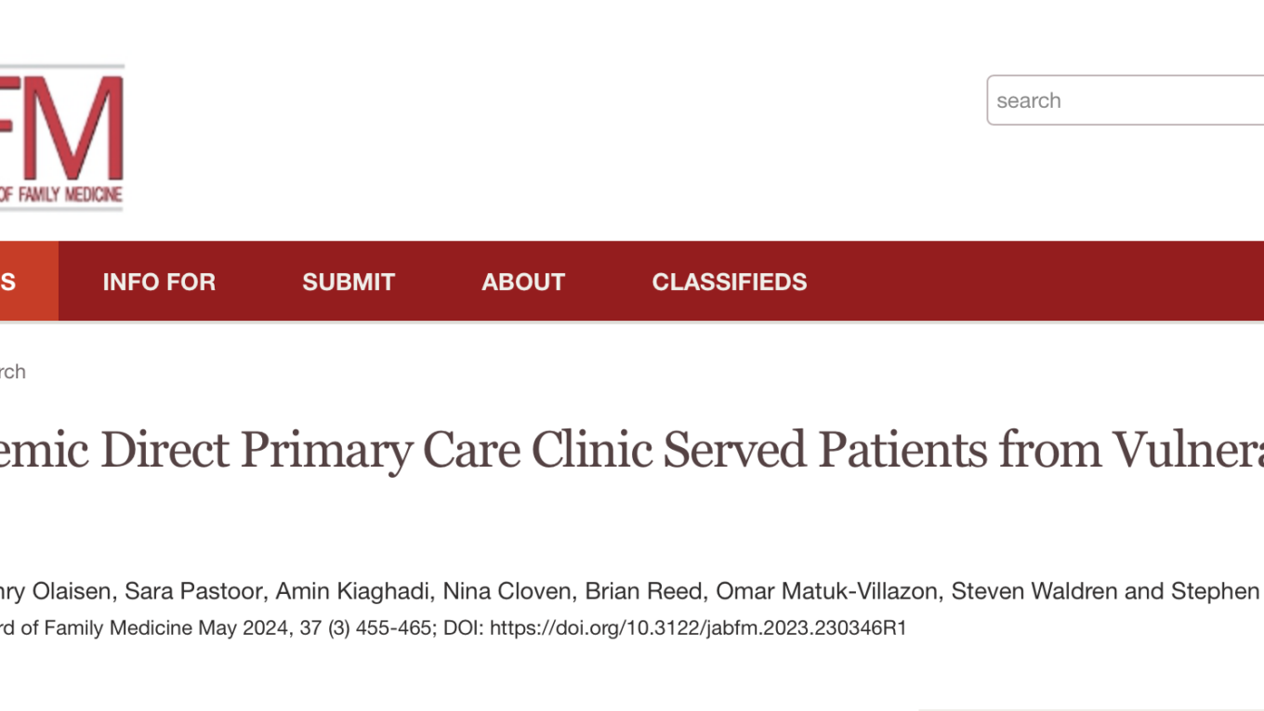Open the INFO FOR menu
Image resolution: width=1264 pixels, height=711 pixels.
pyautogui.click(x=159, y=282)
